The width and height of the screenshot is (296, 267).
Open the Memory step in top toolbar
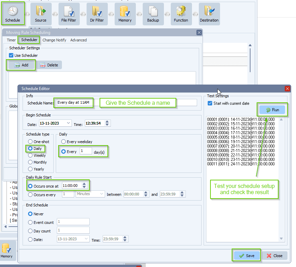[x=125, y=14]
